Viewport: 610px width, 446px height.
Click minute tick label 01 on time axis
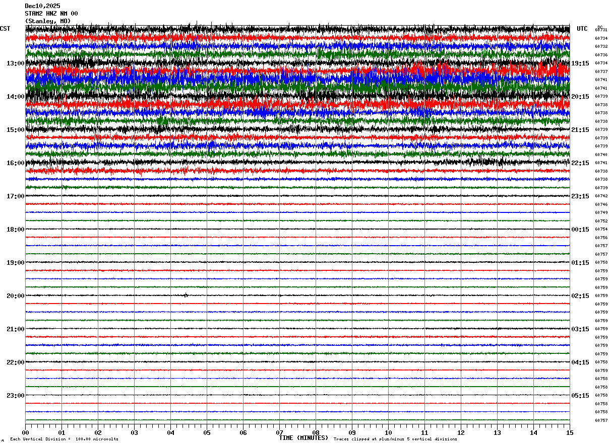[62, 432]
